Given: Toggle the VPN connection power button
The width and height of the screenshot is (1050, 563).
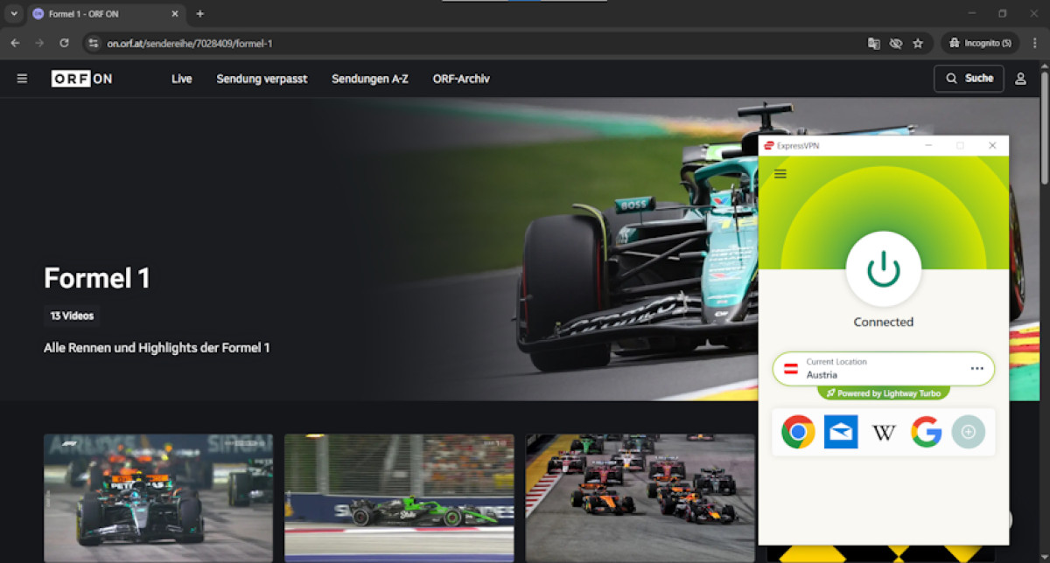Looking at the screenshot, I should pyautogui.click(x=883, y=269).
